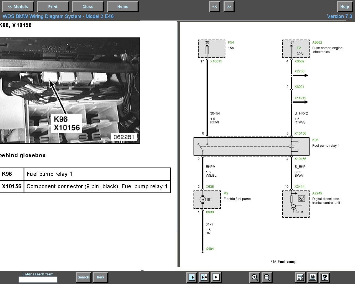Click the zoom out magnifier icon
355x284 pixels.
pyautogui.click(x=267, y=277)
